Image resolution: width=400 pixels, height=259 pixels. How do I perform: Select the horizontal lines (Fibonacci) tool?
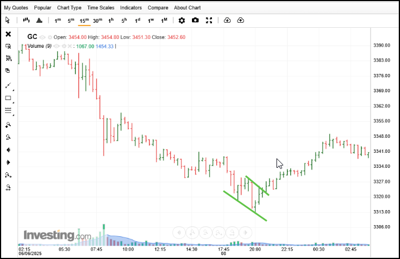click(x=8, y=111)
